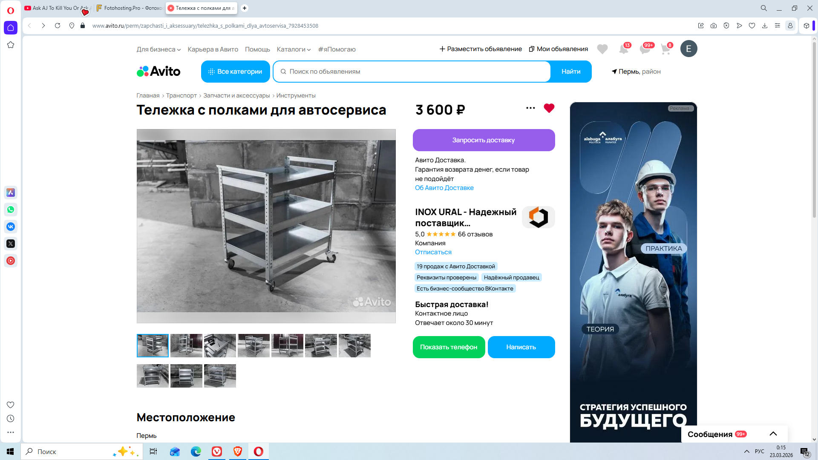The height and width of the screenshot is (460, 818).
Task: Select the third product photo thumbnail
Action: pos(220,345)
